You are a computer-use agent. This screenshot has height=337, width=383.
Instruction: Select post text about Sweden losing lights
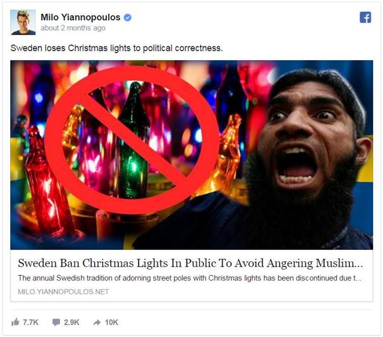pyautogui.click(x=116, y=48)
